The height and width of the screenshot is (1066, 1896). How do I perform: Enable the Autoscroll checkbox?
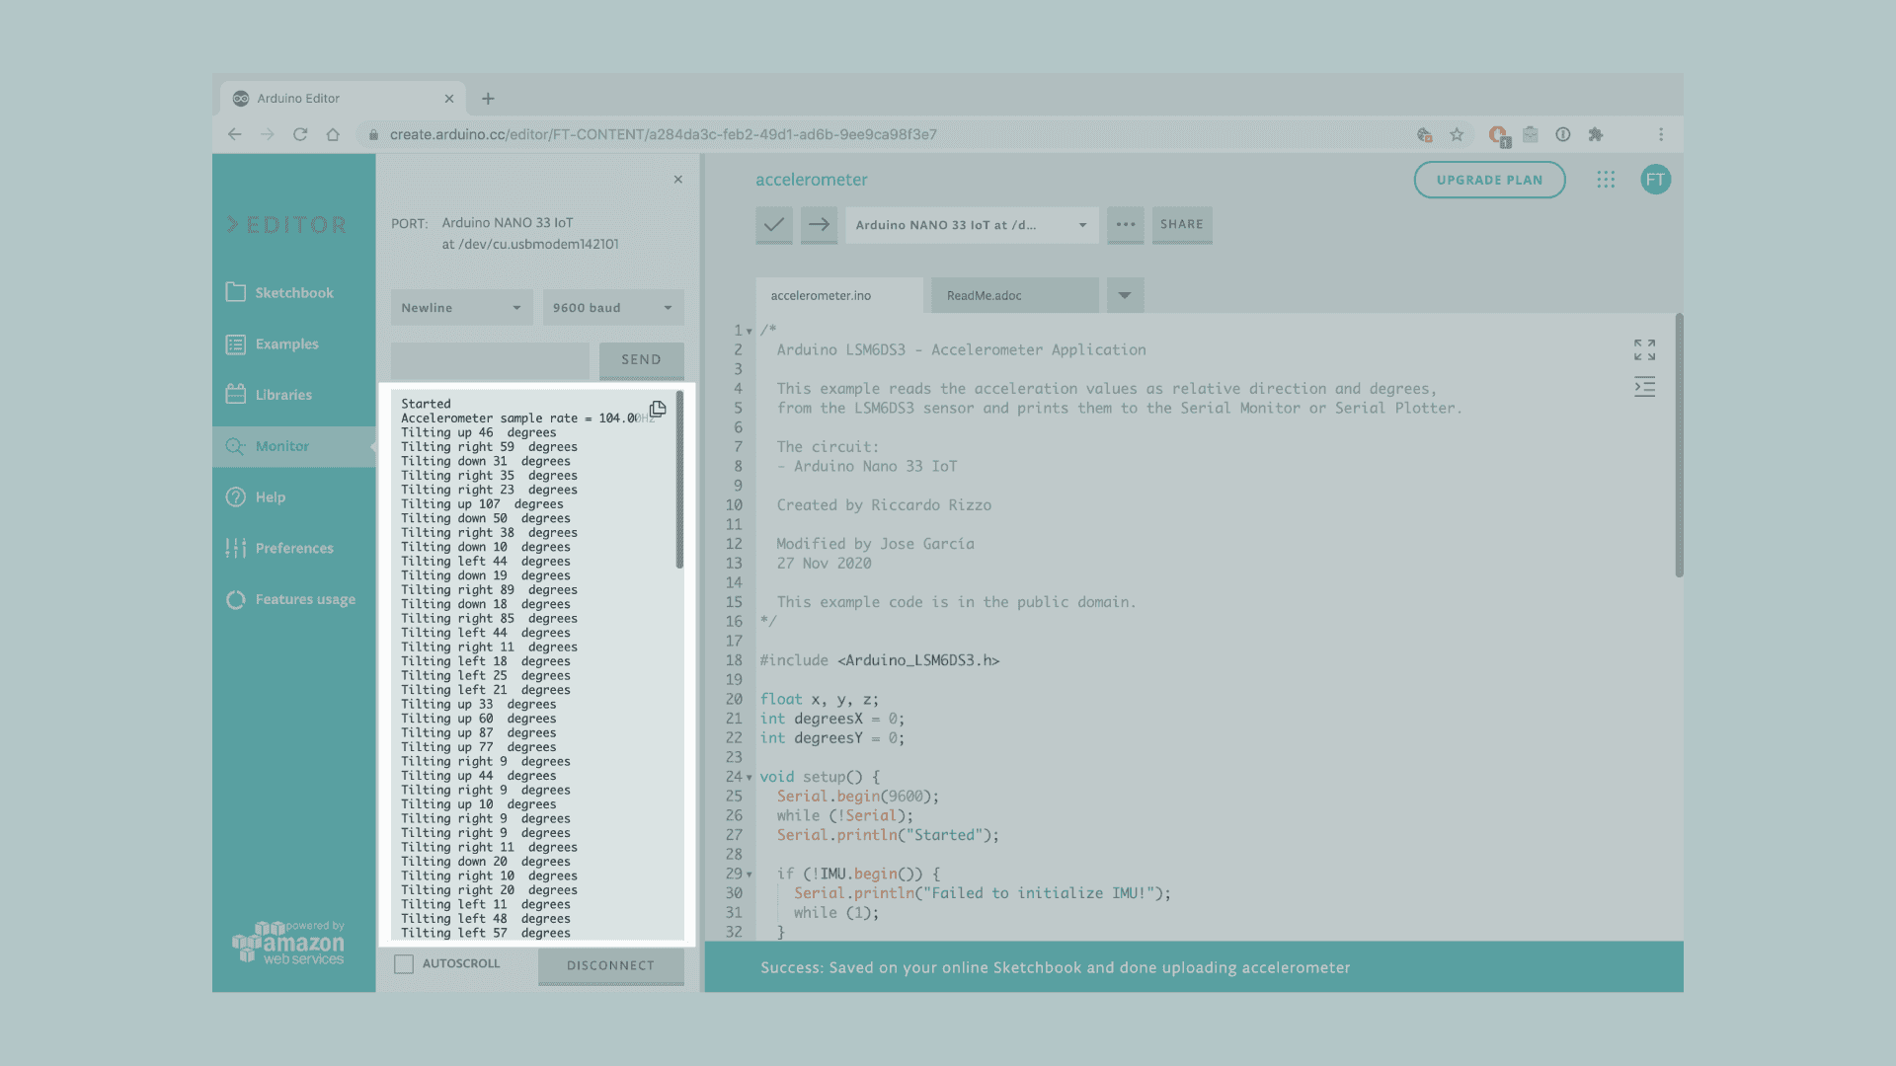404,964
